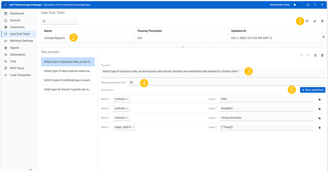
Task: Click the add new test prompt icon
Action: click(315, 55)
